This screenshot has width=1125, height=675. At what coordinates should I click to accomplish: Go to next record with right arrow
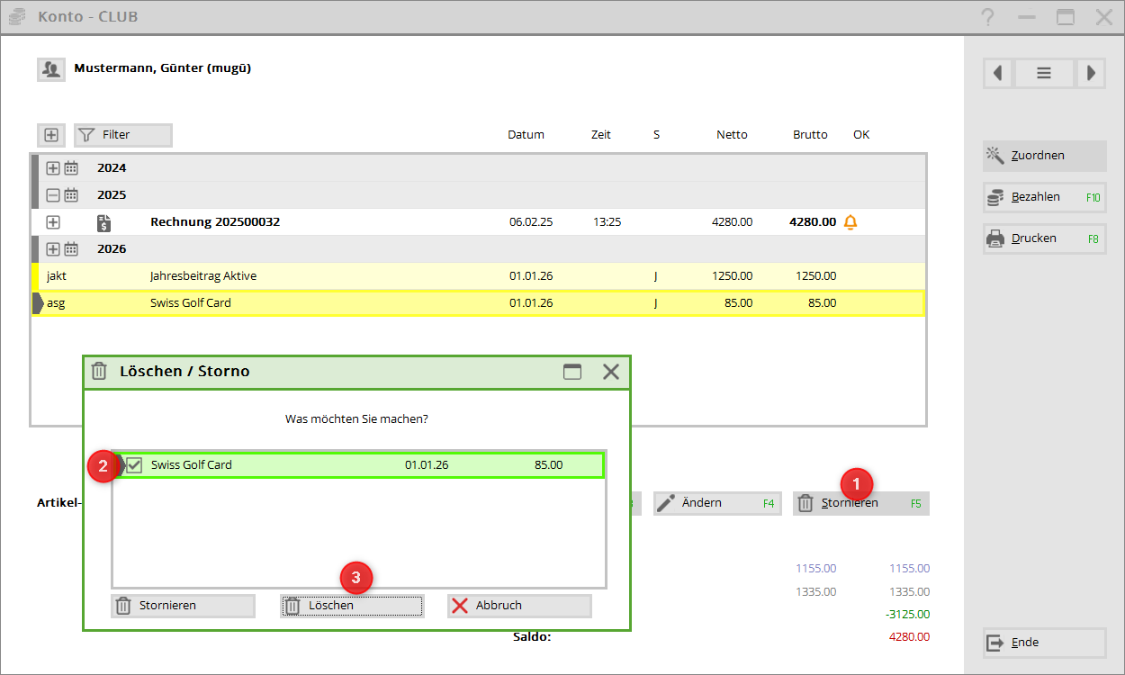(x=1090, y=73)
